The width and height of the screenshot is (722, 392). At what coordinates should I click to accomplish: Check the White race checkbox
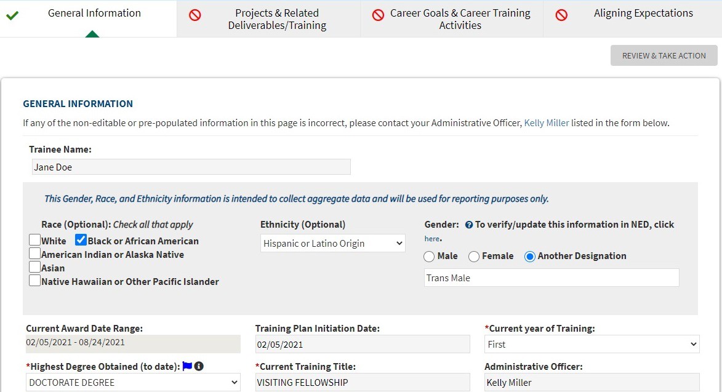click(35, 241)
